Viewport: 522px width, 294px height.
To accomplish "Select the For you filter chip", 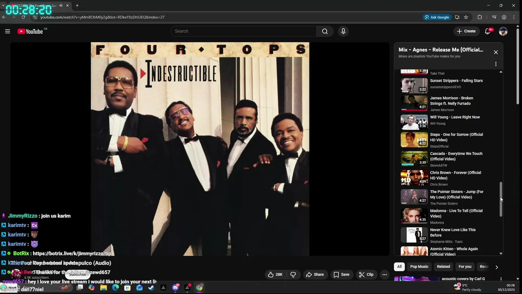I will pyautogui.click(x=465, y=267).
